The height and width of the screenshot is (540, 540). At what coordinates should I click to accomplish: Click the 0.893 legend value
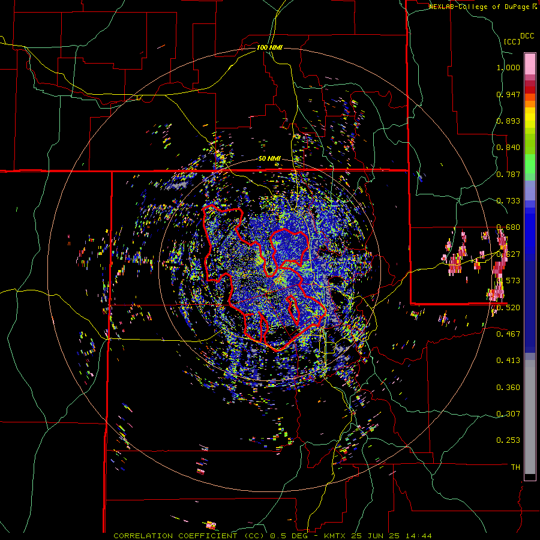coord(508,121)
